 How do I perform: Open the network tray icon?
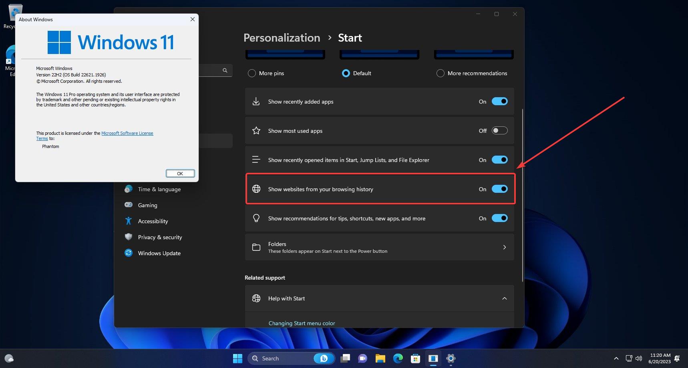click(x=629, y=358)
